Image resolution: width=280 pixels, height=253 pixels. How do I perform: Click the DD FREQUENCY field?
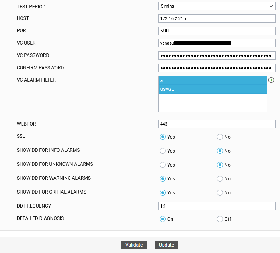(217, 206)
